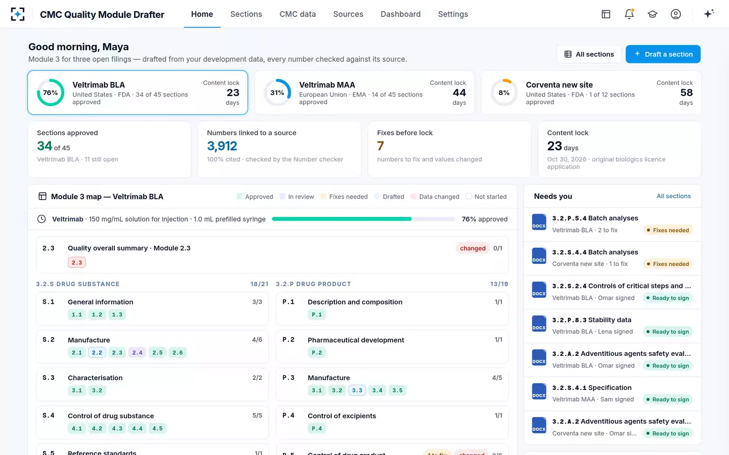Click the Fixes needed badge for 3.2.P.5.4
The height and width of the screenshot is (455, 729).
668,230
